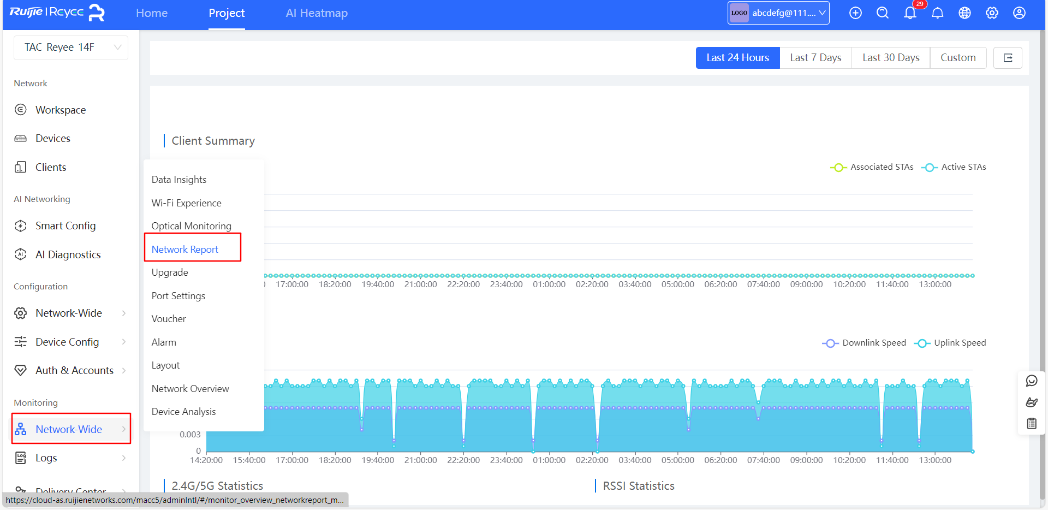Click the globe language icon
The width and height of the screenshot is (1048, 510).
(964, 13)
